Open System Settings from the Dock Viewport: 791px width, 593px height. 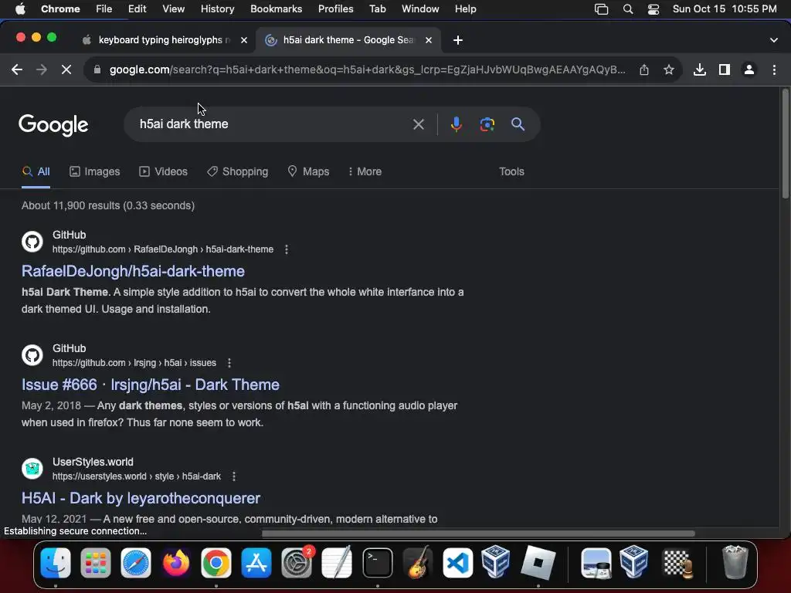pyautogui.click(x=297, y=563)
